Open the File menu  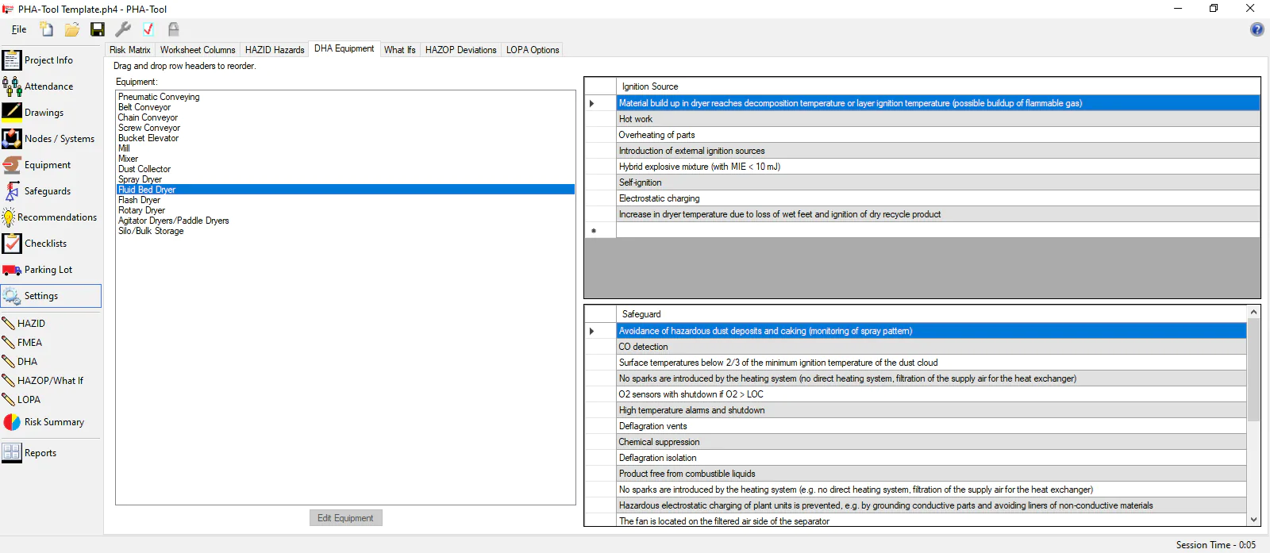pyautogui.click(x=19, y=29)
